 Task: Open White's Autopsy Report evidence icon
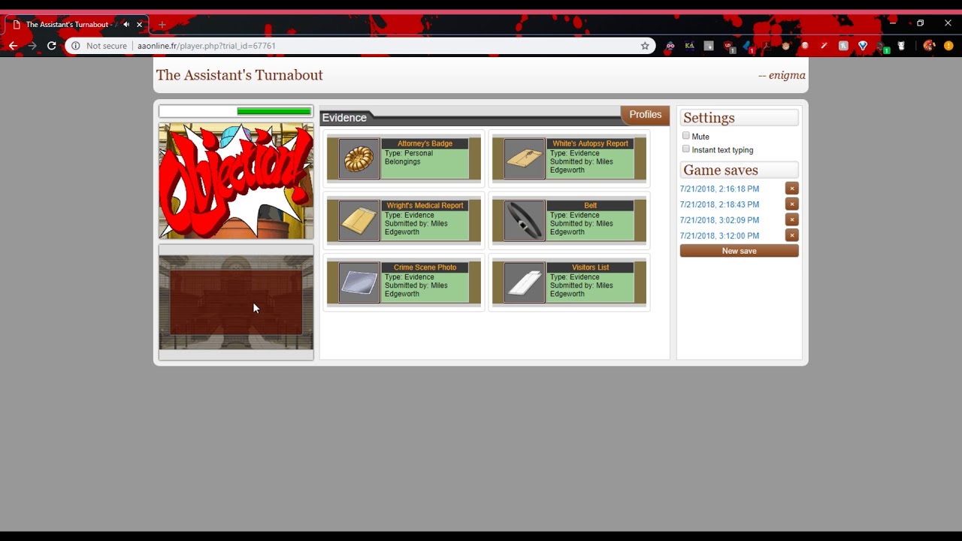tap(525, 159)
